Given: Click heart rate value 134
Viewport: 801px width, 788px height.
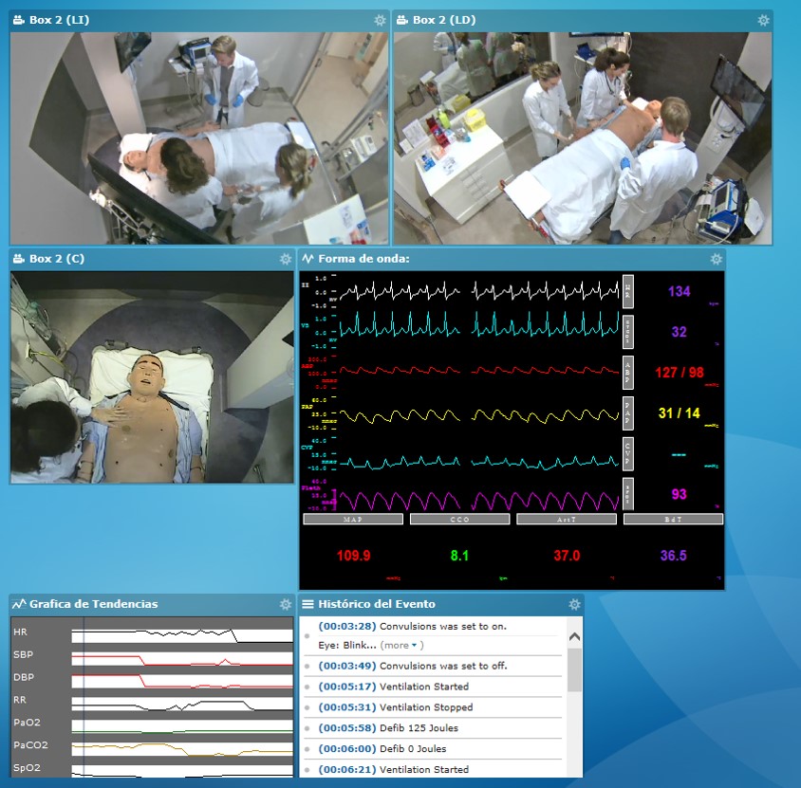Looking at the screenshot, I should 679,291.
